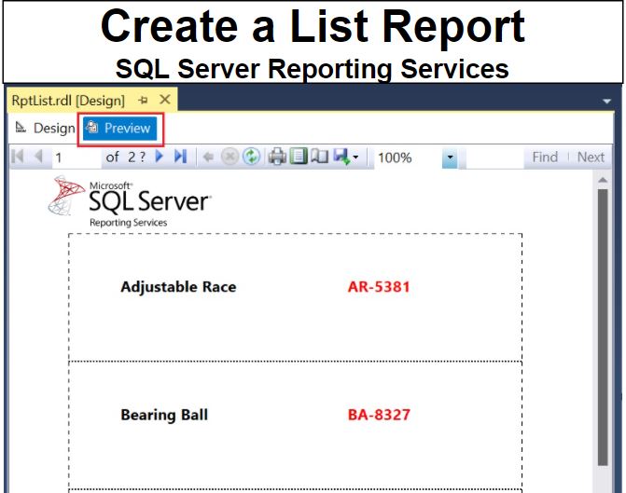Click the current page number field
The image size is (626, 493).
click(76, 157)
